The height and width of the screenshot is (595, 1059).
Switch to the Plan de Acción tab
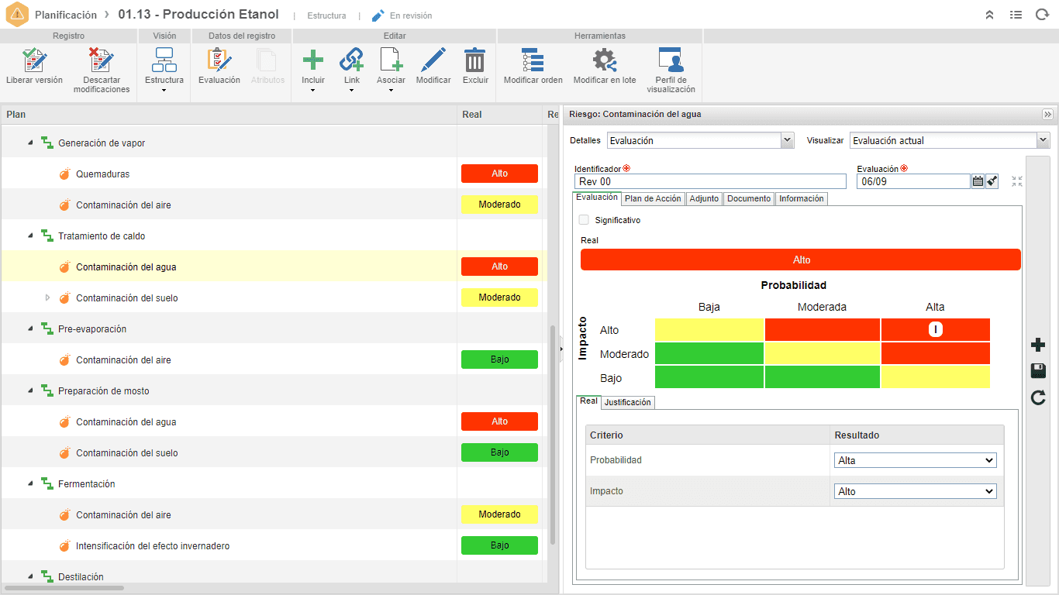click(653, 198)
